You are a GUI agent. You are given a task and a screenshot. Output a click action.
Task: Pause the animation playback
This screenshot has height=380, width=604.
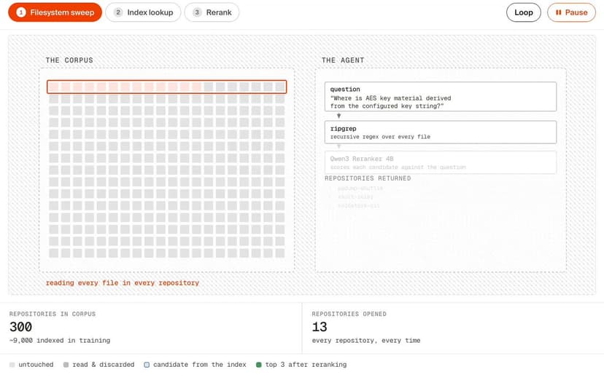pyautogui.click(x=571, y=12)
